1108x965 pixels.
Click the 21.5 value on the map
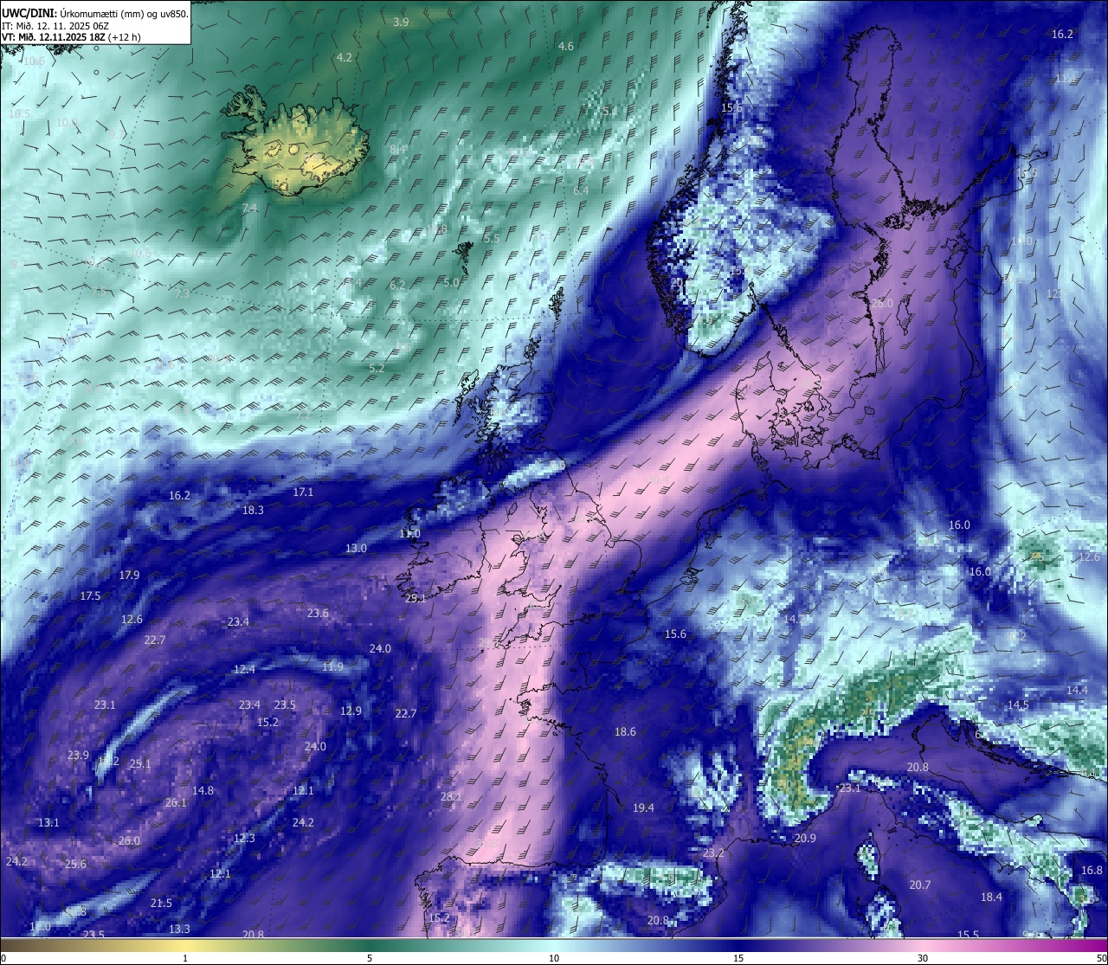tap(161, 903)
